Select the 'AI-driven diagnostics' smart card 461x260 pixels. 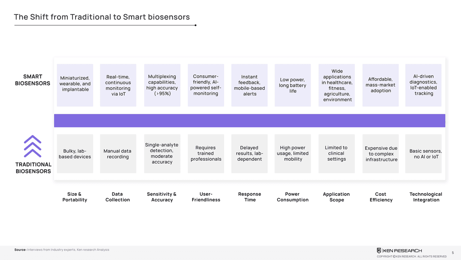[423, 85]
